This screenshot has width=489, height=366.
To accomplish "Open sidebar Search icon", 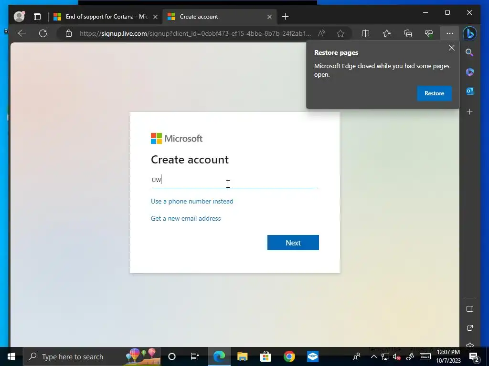I will (470, 52).
